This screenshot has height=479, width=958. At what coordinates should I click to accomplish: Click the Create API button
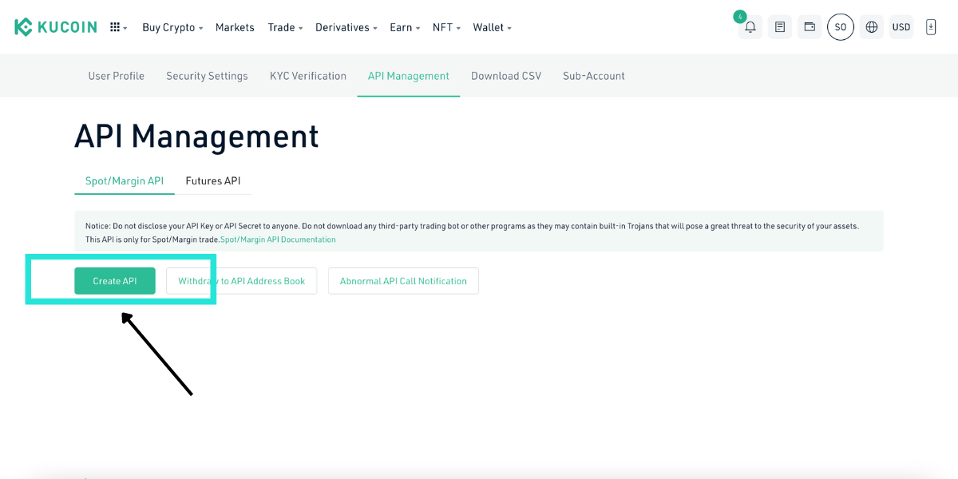(115, 281)
